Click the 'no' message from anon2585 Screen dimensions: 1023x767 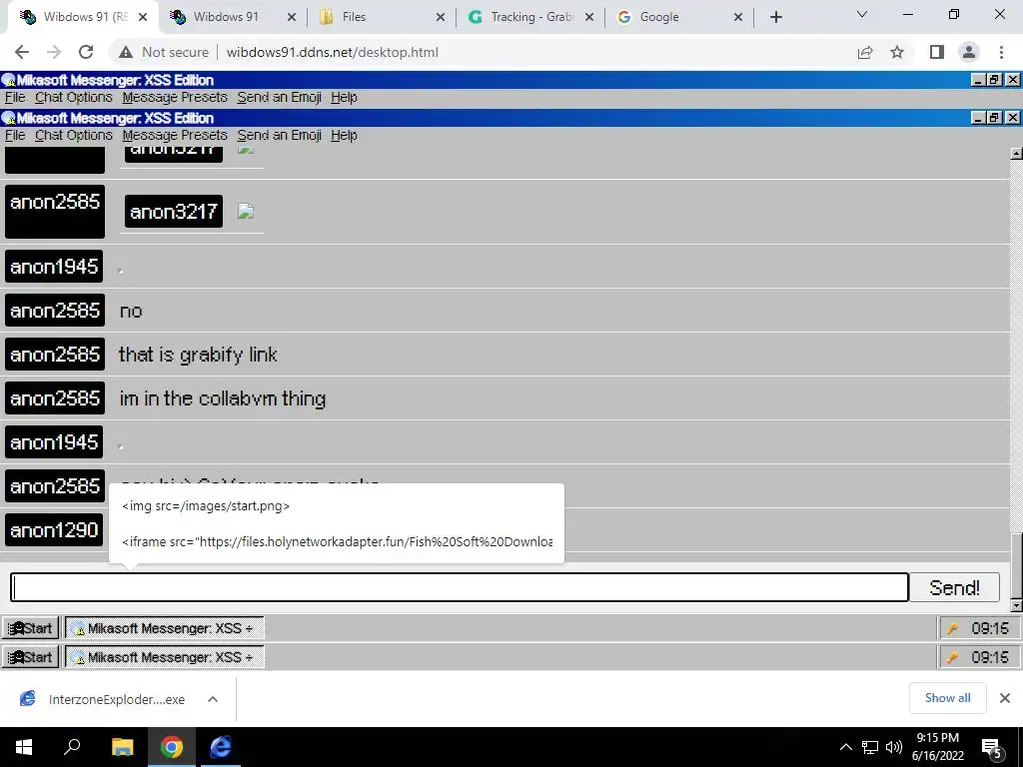pos(131,312)
